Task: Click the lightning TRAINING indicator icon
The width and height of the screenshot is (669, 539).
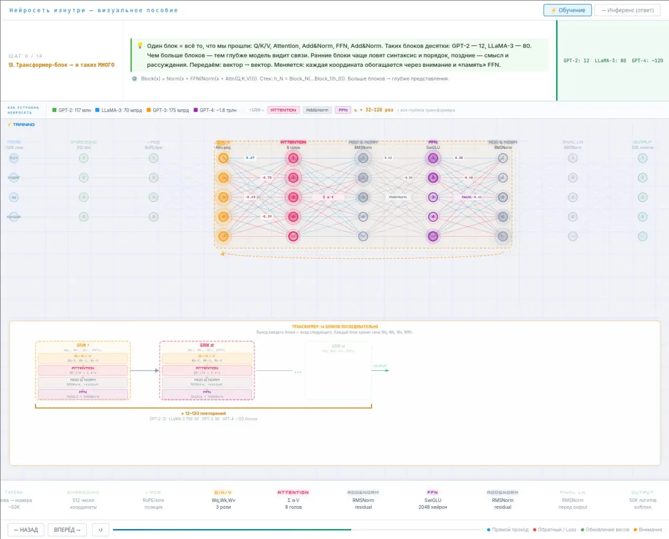Action: click(9, 125)
